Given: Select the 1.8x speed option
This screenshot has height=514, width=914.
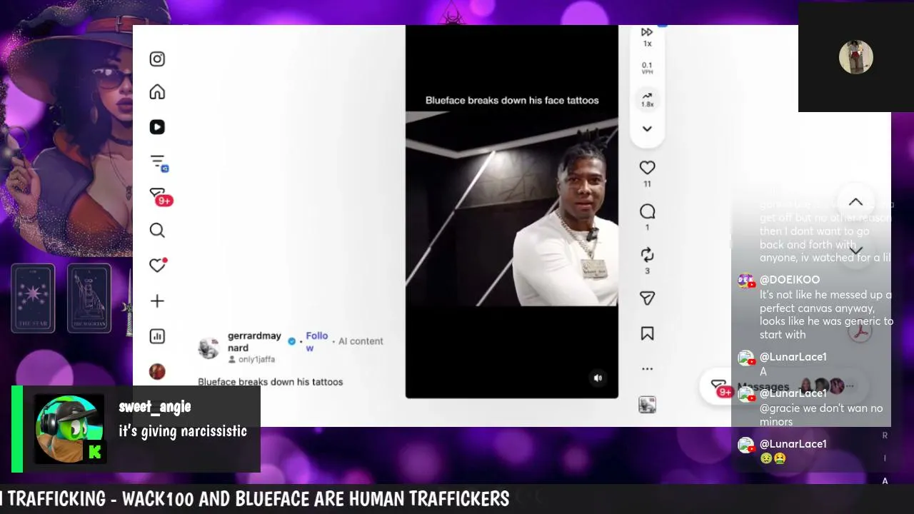Looking at the screenshot, I should [x=647, y=100].
